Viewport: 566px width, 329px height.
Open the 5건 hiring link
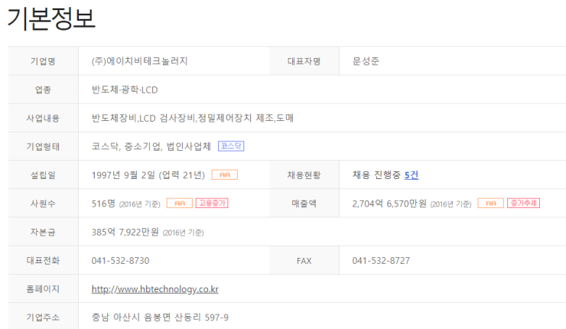pyautogui.click(x=411, y=175)
